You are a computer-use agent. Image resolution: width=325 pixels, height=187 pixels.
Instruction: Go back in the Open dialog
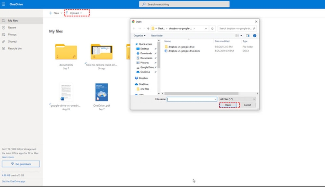pos(134,28)
